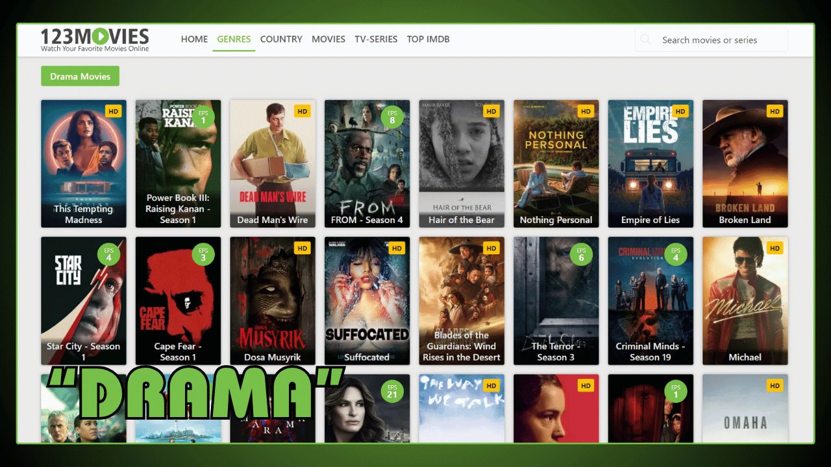Click the EPS 8 badge on FROM
This screenshot has height=467, width=831.
click(392, 117)
